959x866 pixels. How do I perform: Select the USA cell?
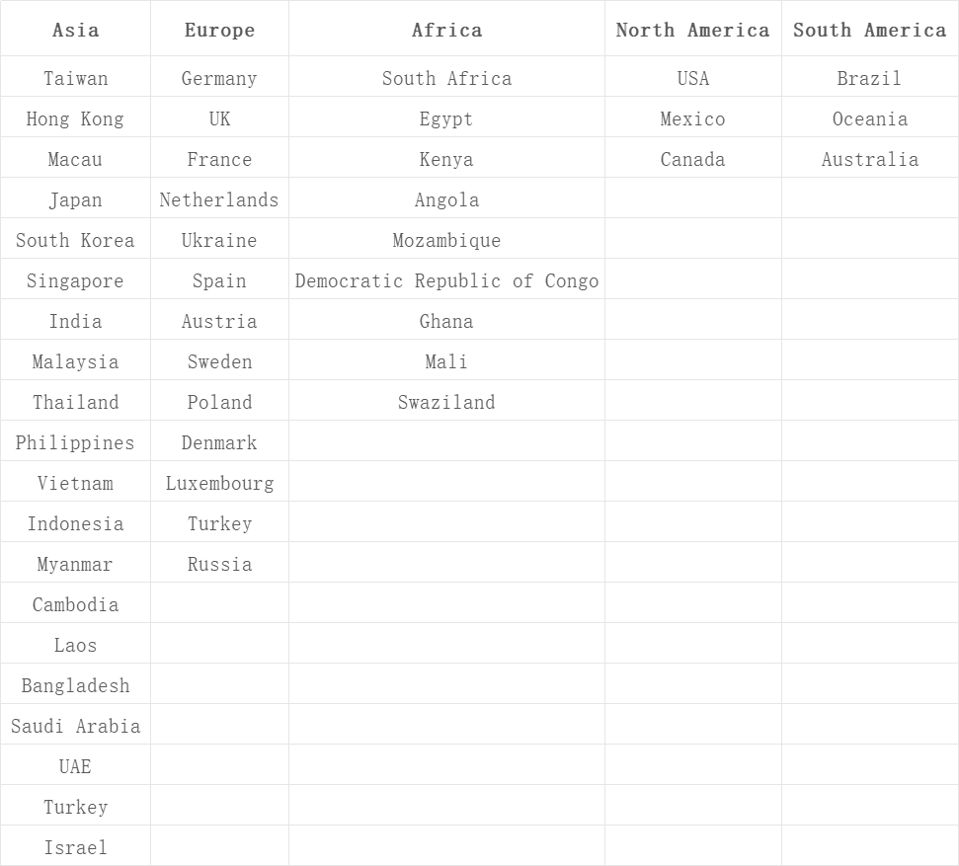tap(692, 78)
